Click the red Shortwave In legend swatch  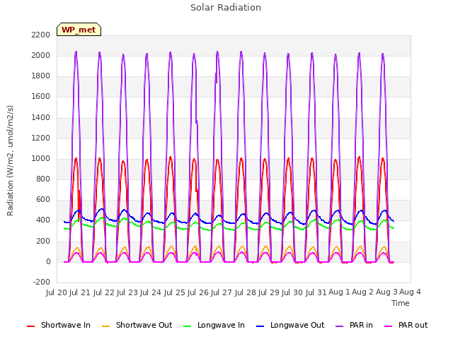[30, 326]
